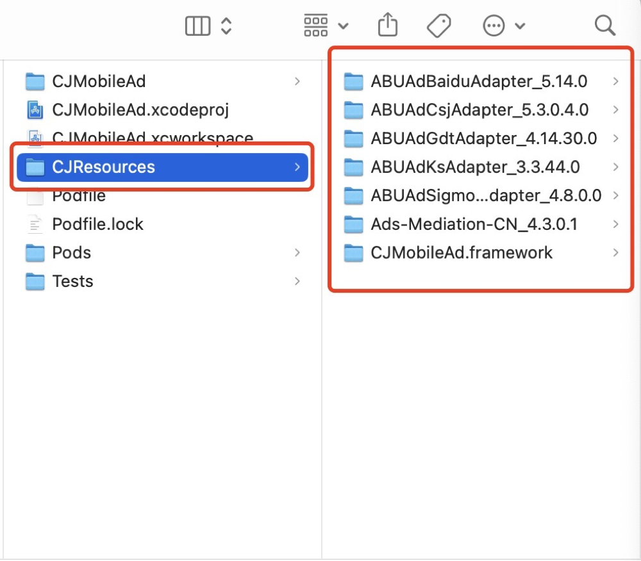
Task: Click the Tags icon in toolbar
Action: pos(439,26)
